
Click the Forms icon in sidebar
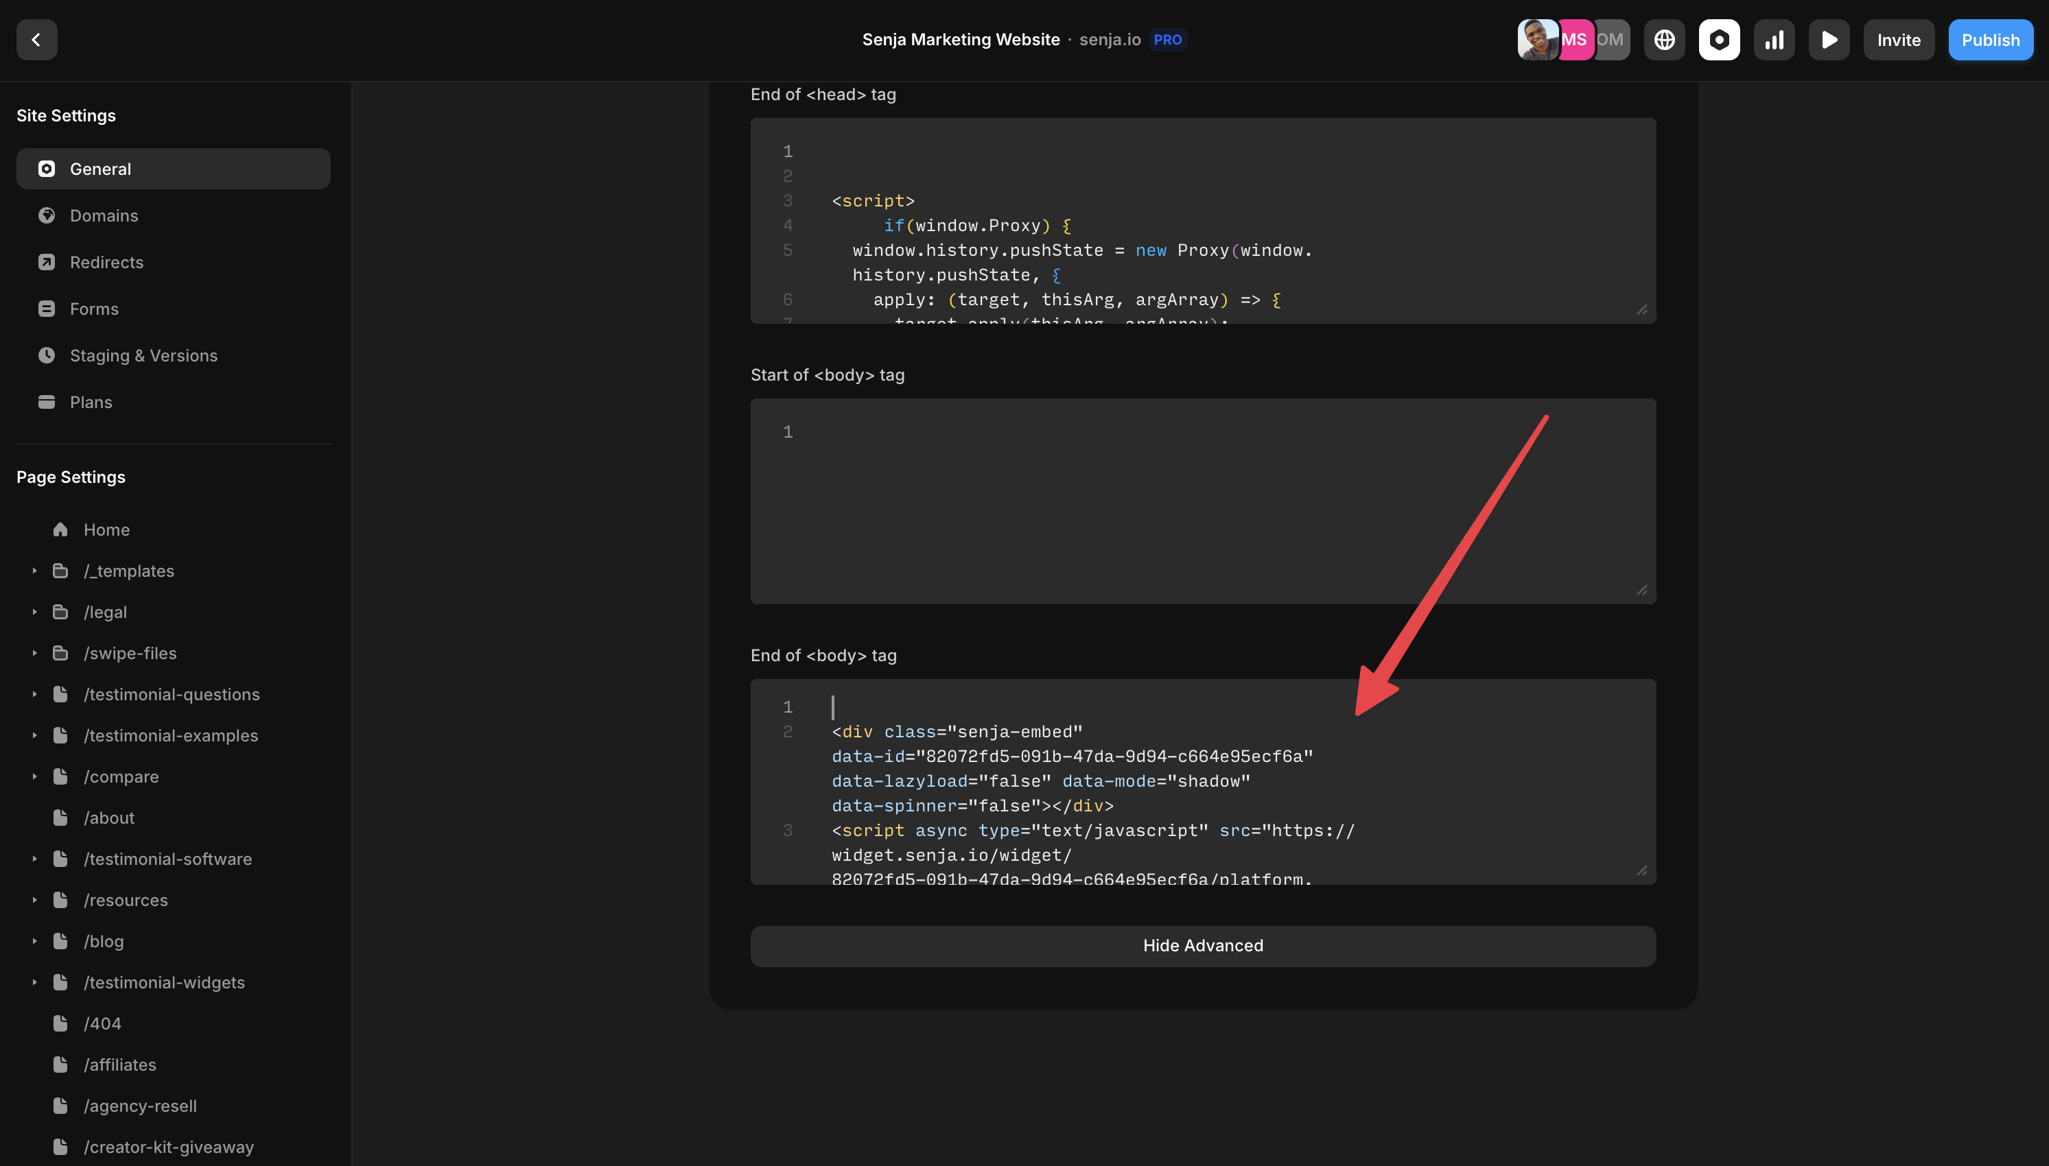coord(47,309)
